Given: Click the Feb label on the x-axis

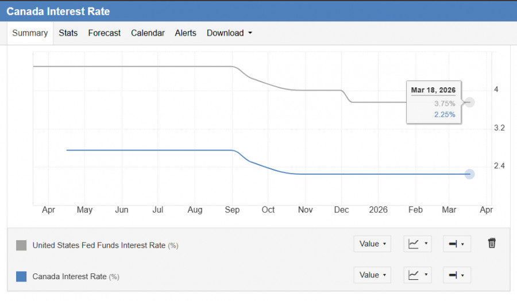Looking at the screenshot, I should (415, 210).
